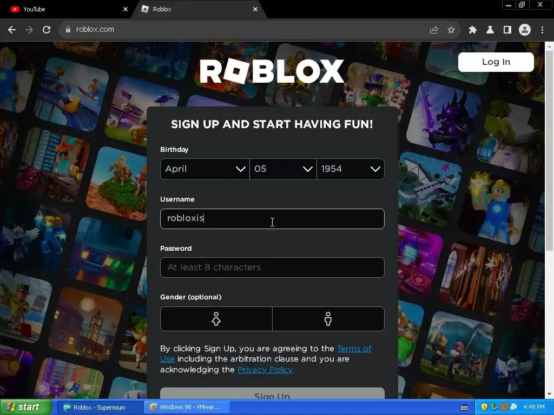
Task: Select the Roblox browser tab
Action: tap(198, 9)
